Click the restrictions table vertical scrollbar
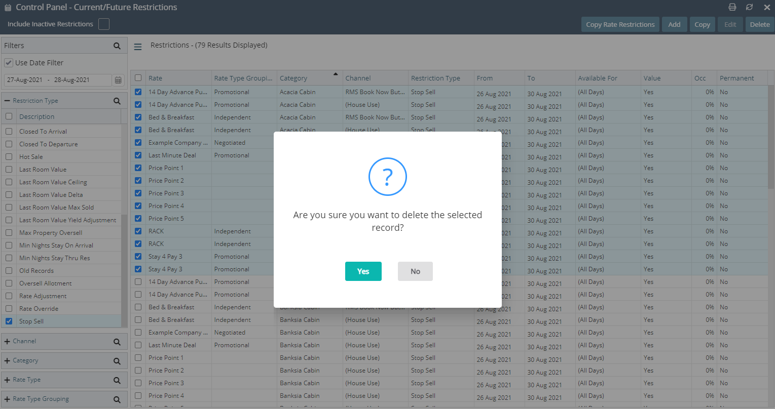The height and width of the screenshot is (409, 775). pyautogui.click(x=771, y=137)
